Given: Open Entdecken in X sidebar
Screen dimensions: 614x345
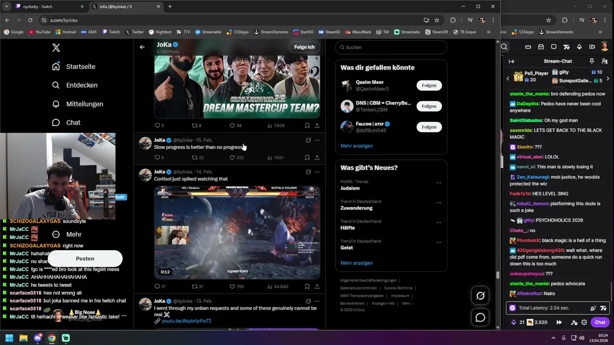Looking at the screenshot, I should 74,85.
